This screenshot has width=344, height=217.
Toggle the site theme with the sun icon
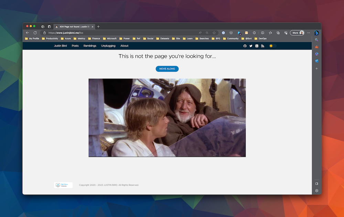tap(271, 45)
